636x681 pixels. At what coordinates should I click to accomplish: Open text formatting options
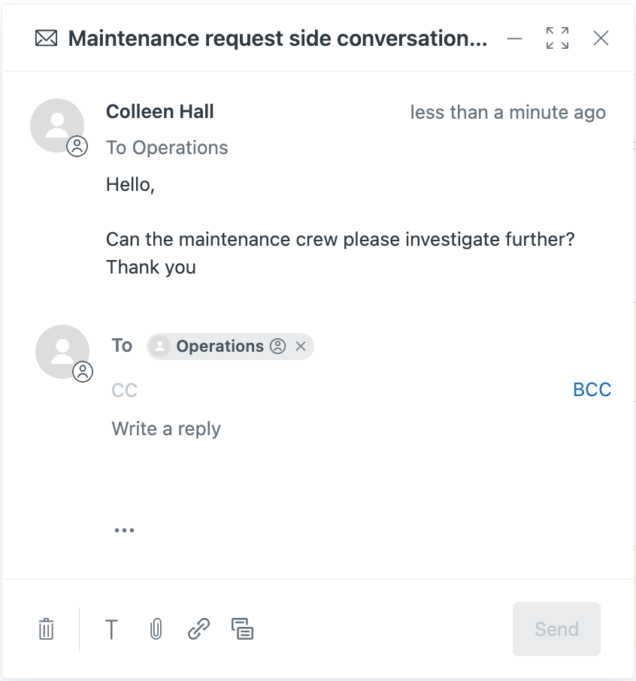[111, 630]
